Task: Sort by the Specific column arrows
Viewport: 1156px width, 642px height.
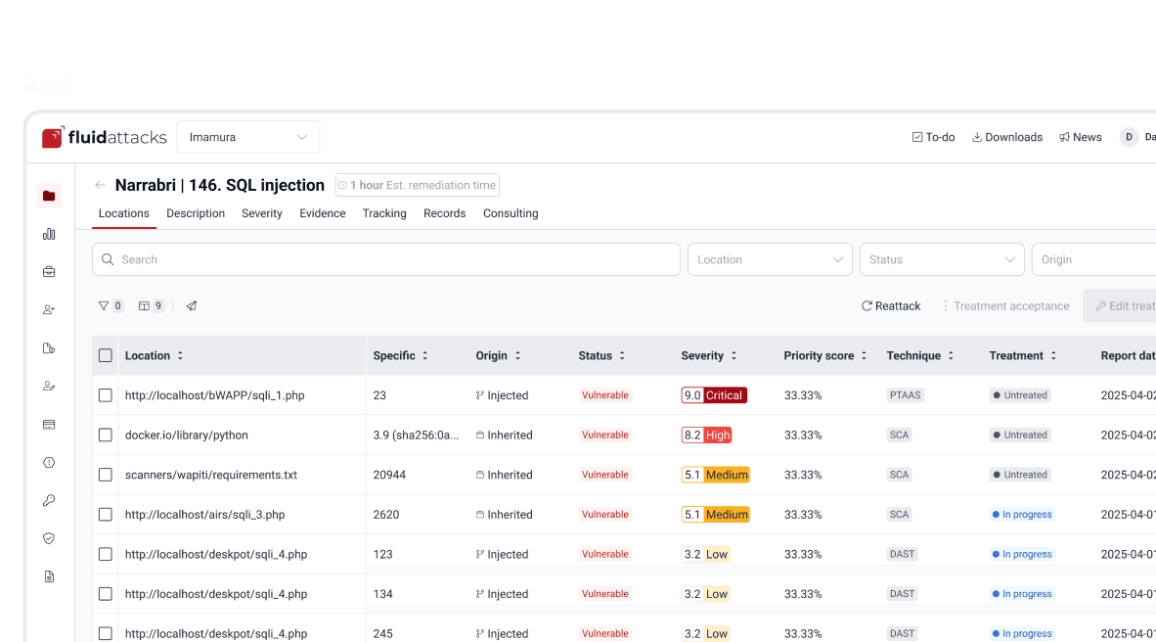Action: tap(424, 355)
